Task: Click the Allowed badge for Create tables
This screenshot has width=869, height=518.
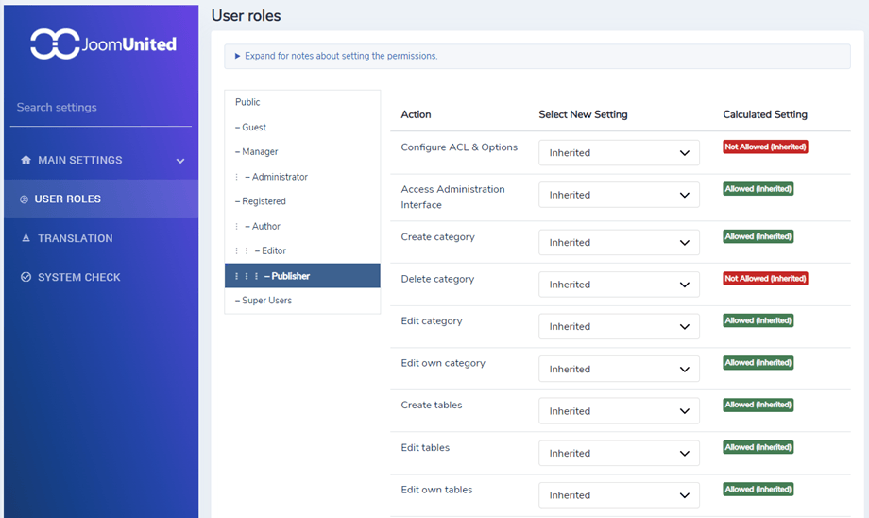Action: point(758,405)
